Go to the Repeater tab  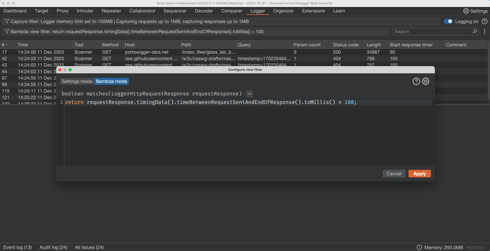click(111, 11)
